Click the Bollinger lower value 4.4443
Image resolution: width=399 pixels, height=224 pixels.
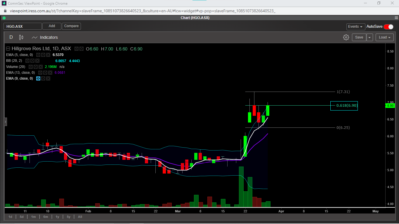tap(74, 61)
